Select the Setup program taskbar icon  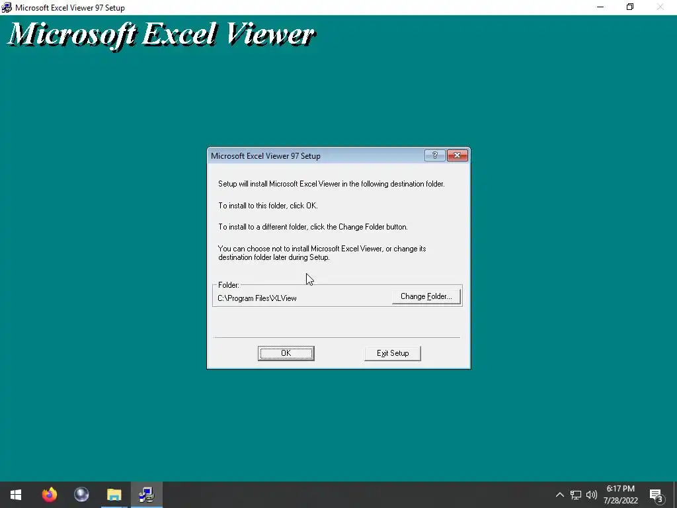click(147, 495)
